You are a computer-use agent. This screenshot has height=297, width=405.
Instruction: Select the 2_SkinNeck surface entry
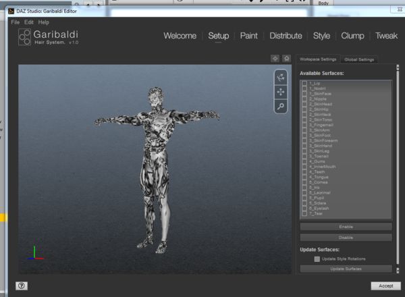tap(346, 115)
